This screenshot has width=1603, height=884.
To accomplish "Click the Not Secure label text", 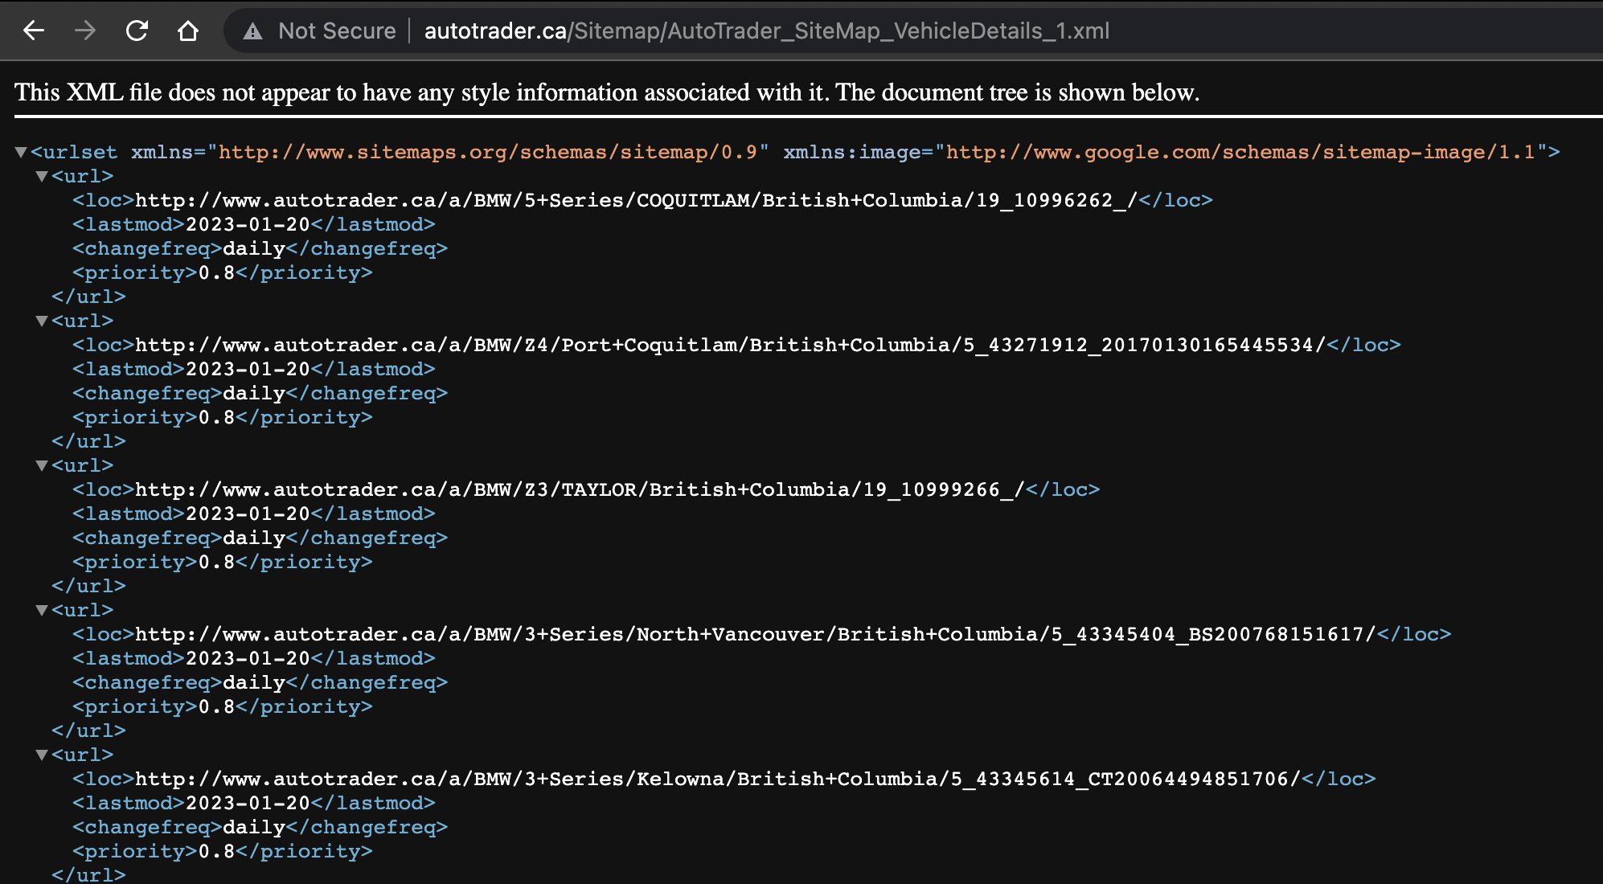I will point(337,31).
